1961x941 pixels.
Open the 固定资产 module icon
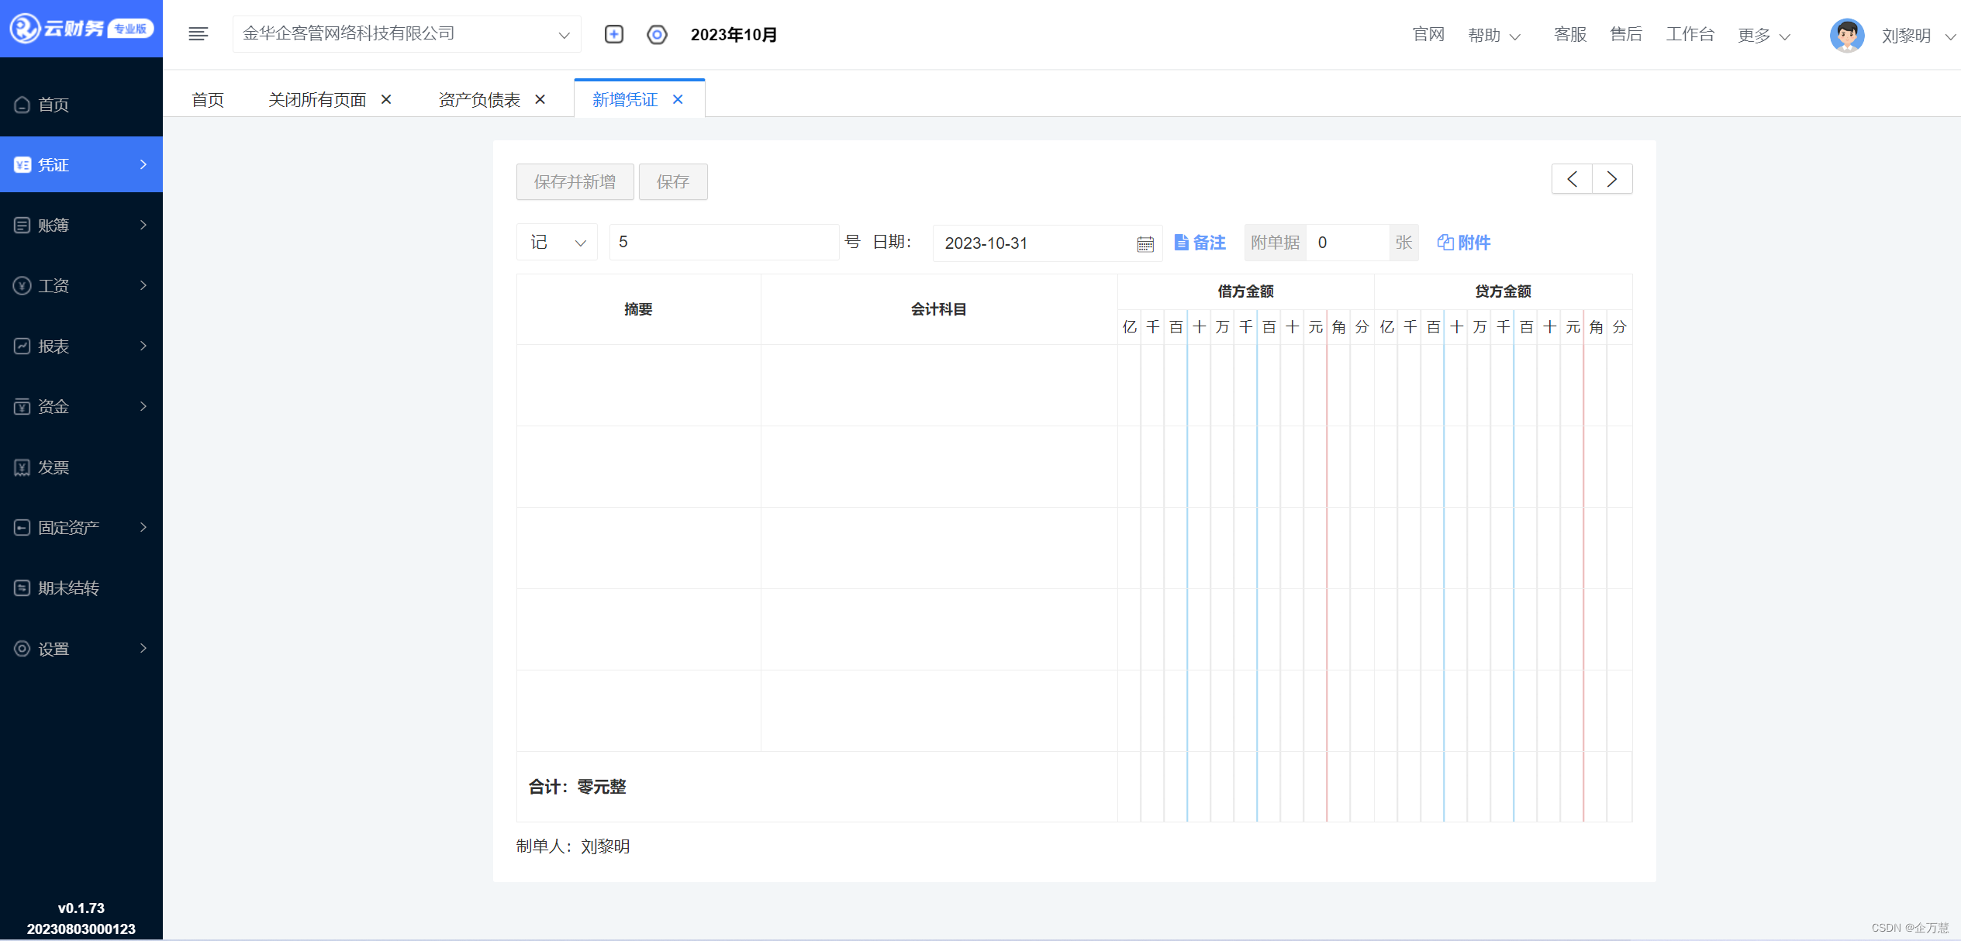(22, 527)
